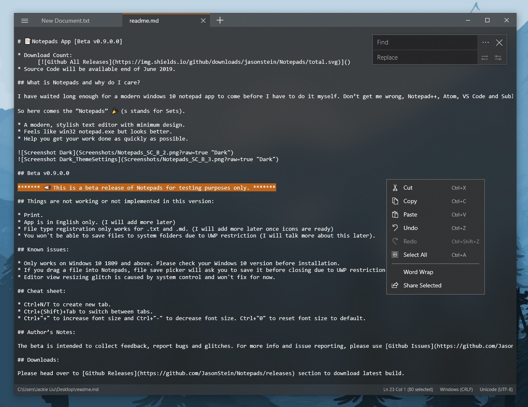Viewport: 528px width, 407px height.
Task: Open the hamburger main menu
Action: [25, 21]
